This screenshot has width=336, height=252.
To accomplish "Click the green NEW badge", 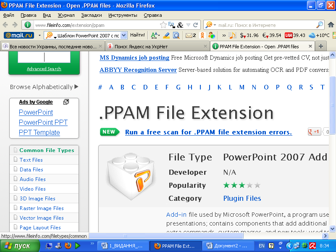I will (x=110, y=132).
